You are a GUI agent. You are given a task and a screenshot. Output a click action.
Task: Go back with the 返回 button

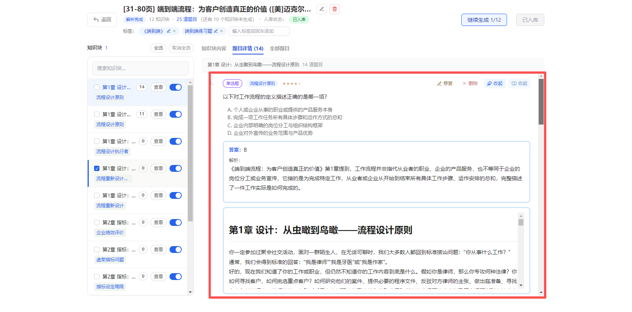102,20
